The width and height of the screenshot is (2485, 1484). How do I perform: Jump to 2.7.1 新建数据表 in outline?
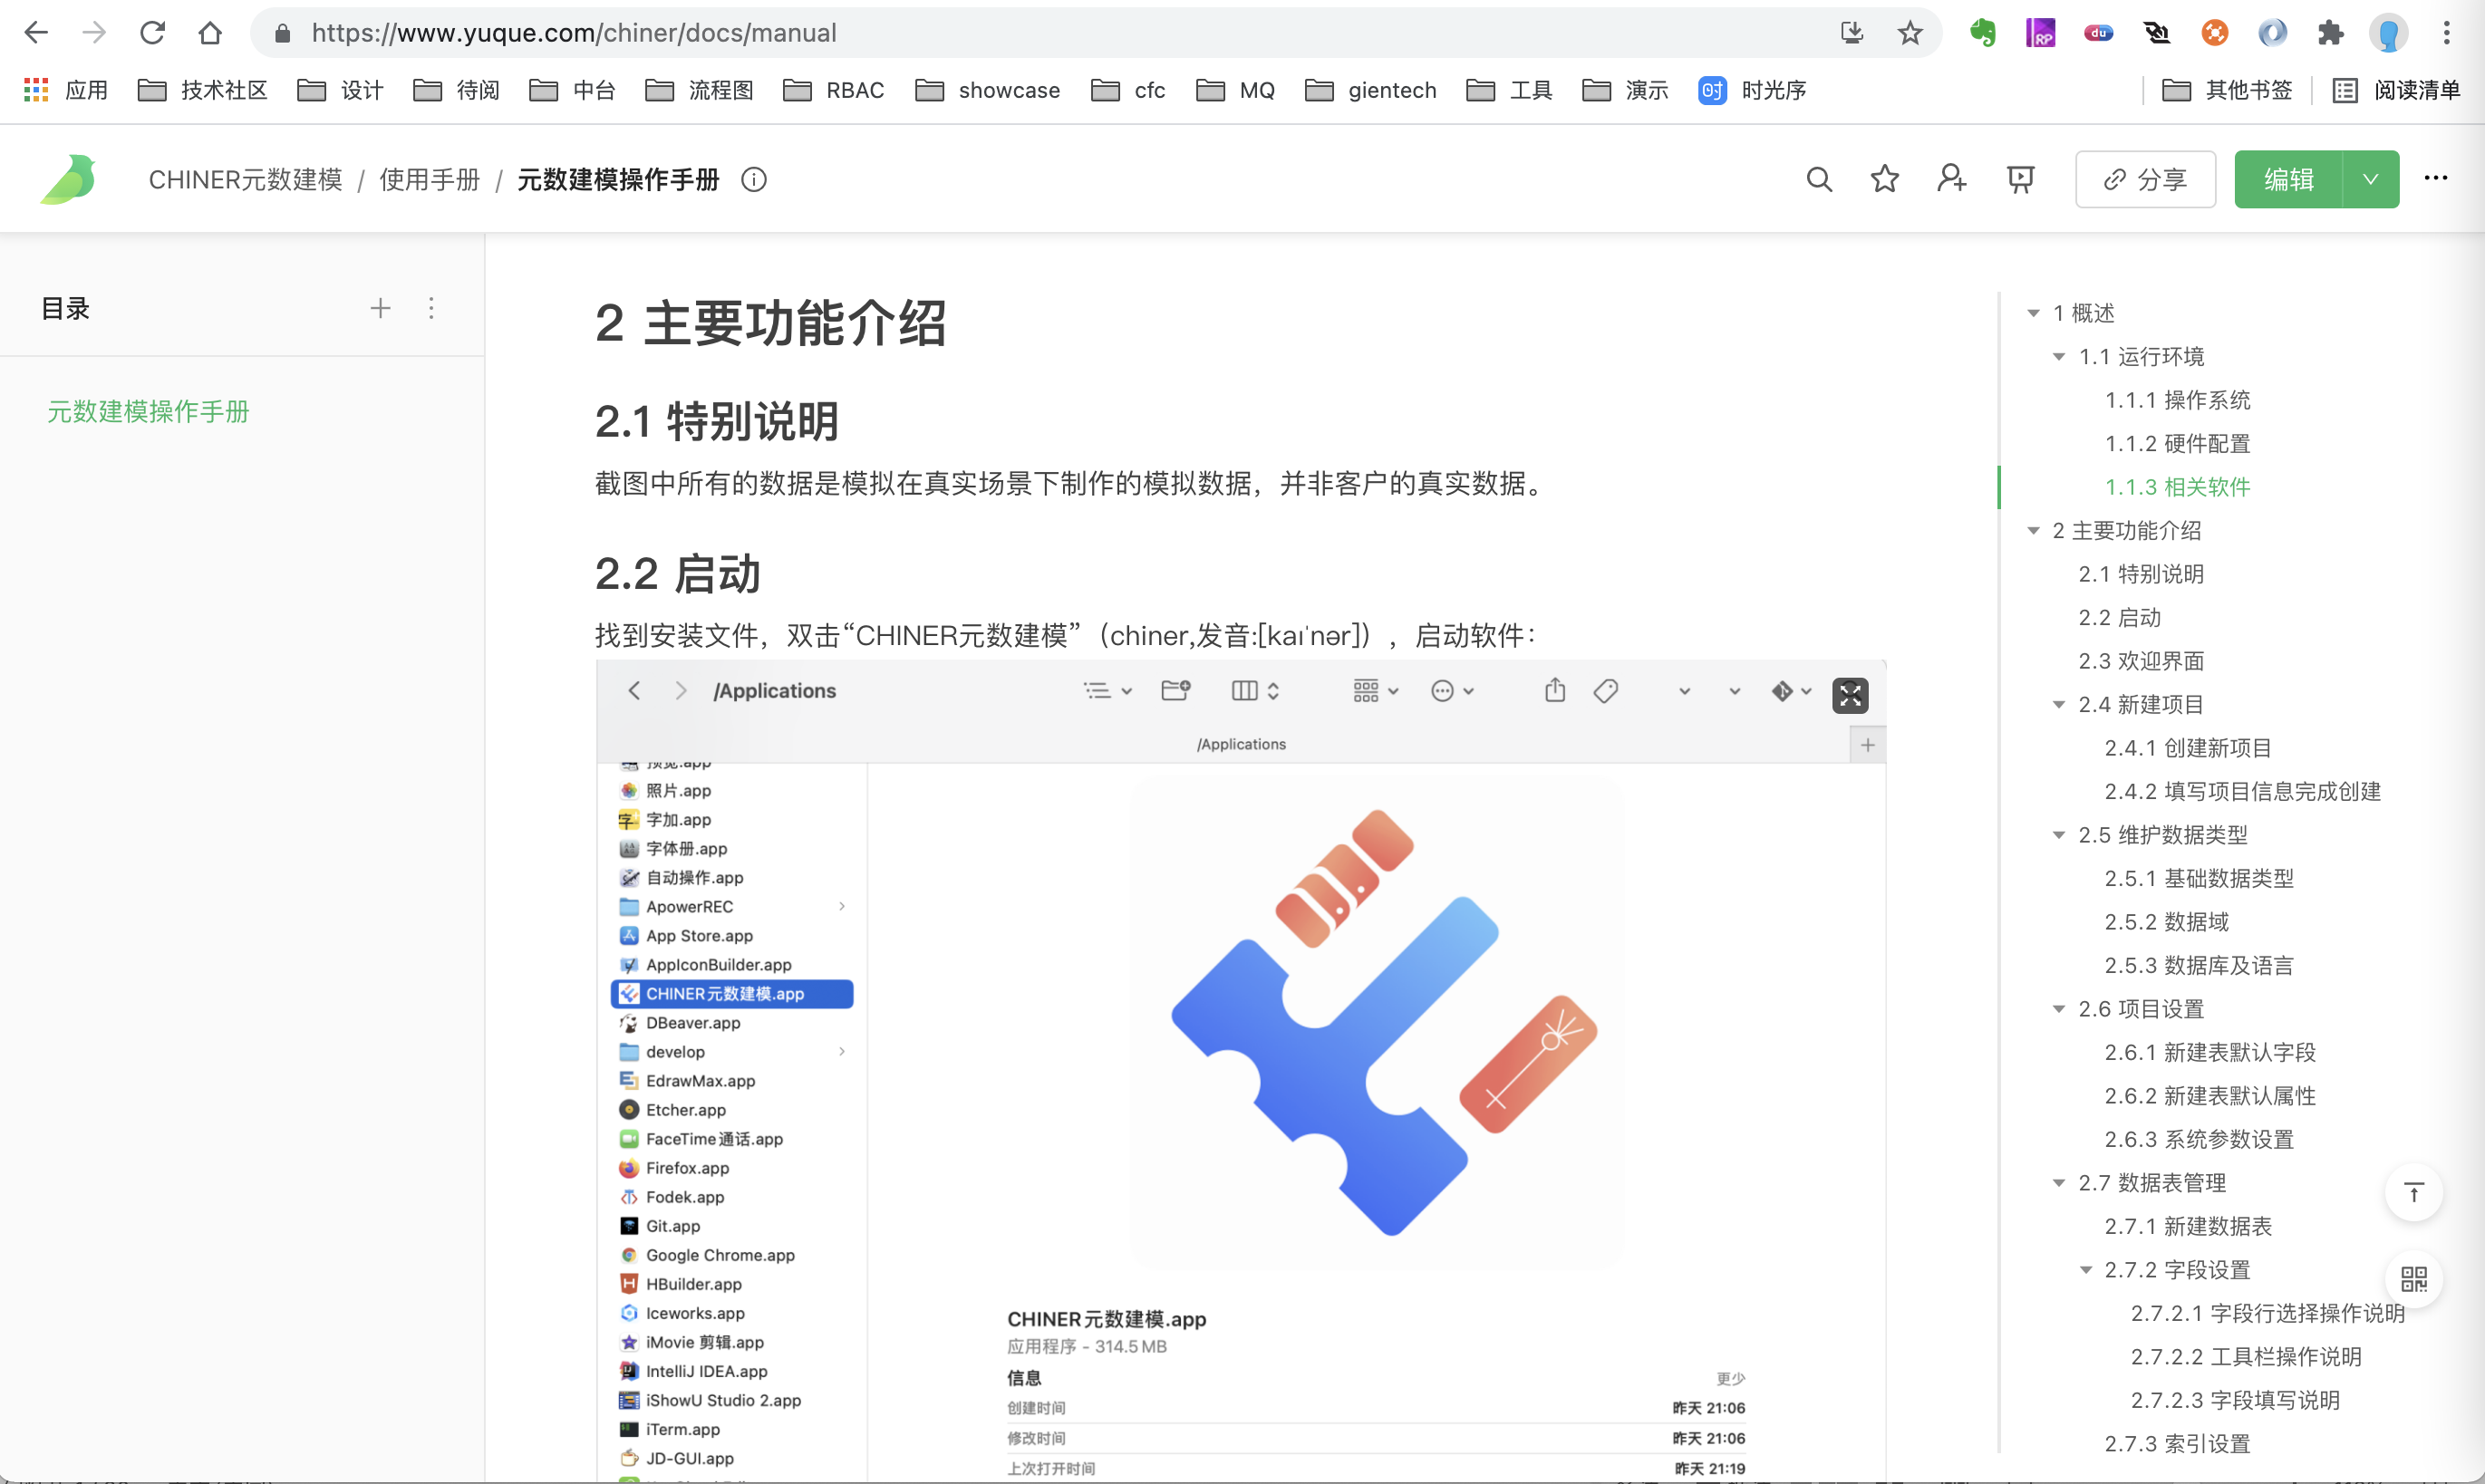pyautogui.click(x=2187, y=1226)
